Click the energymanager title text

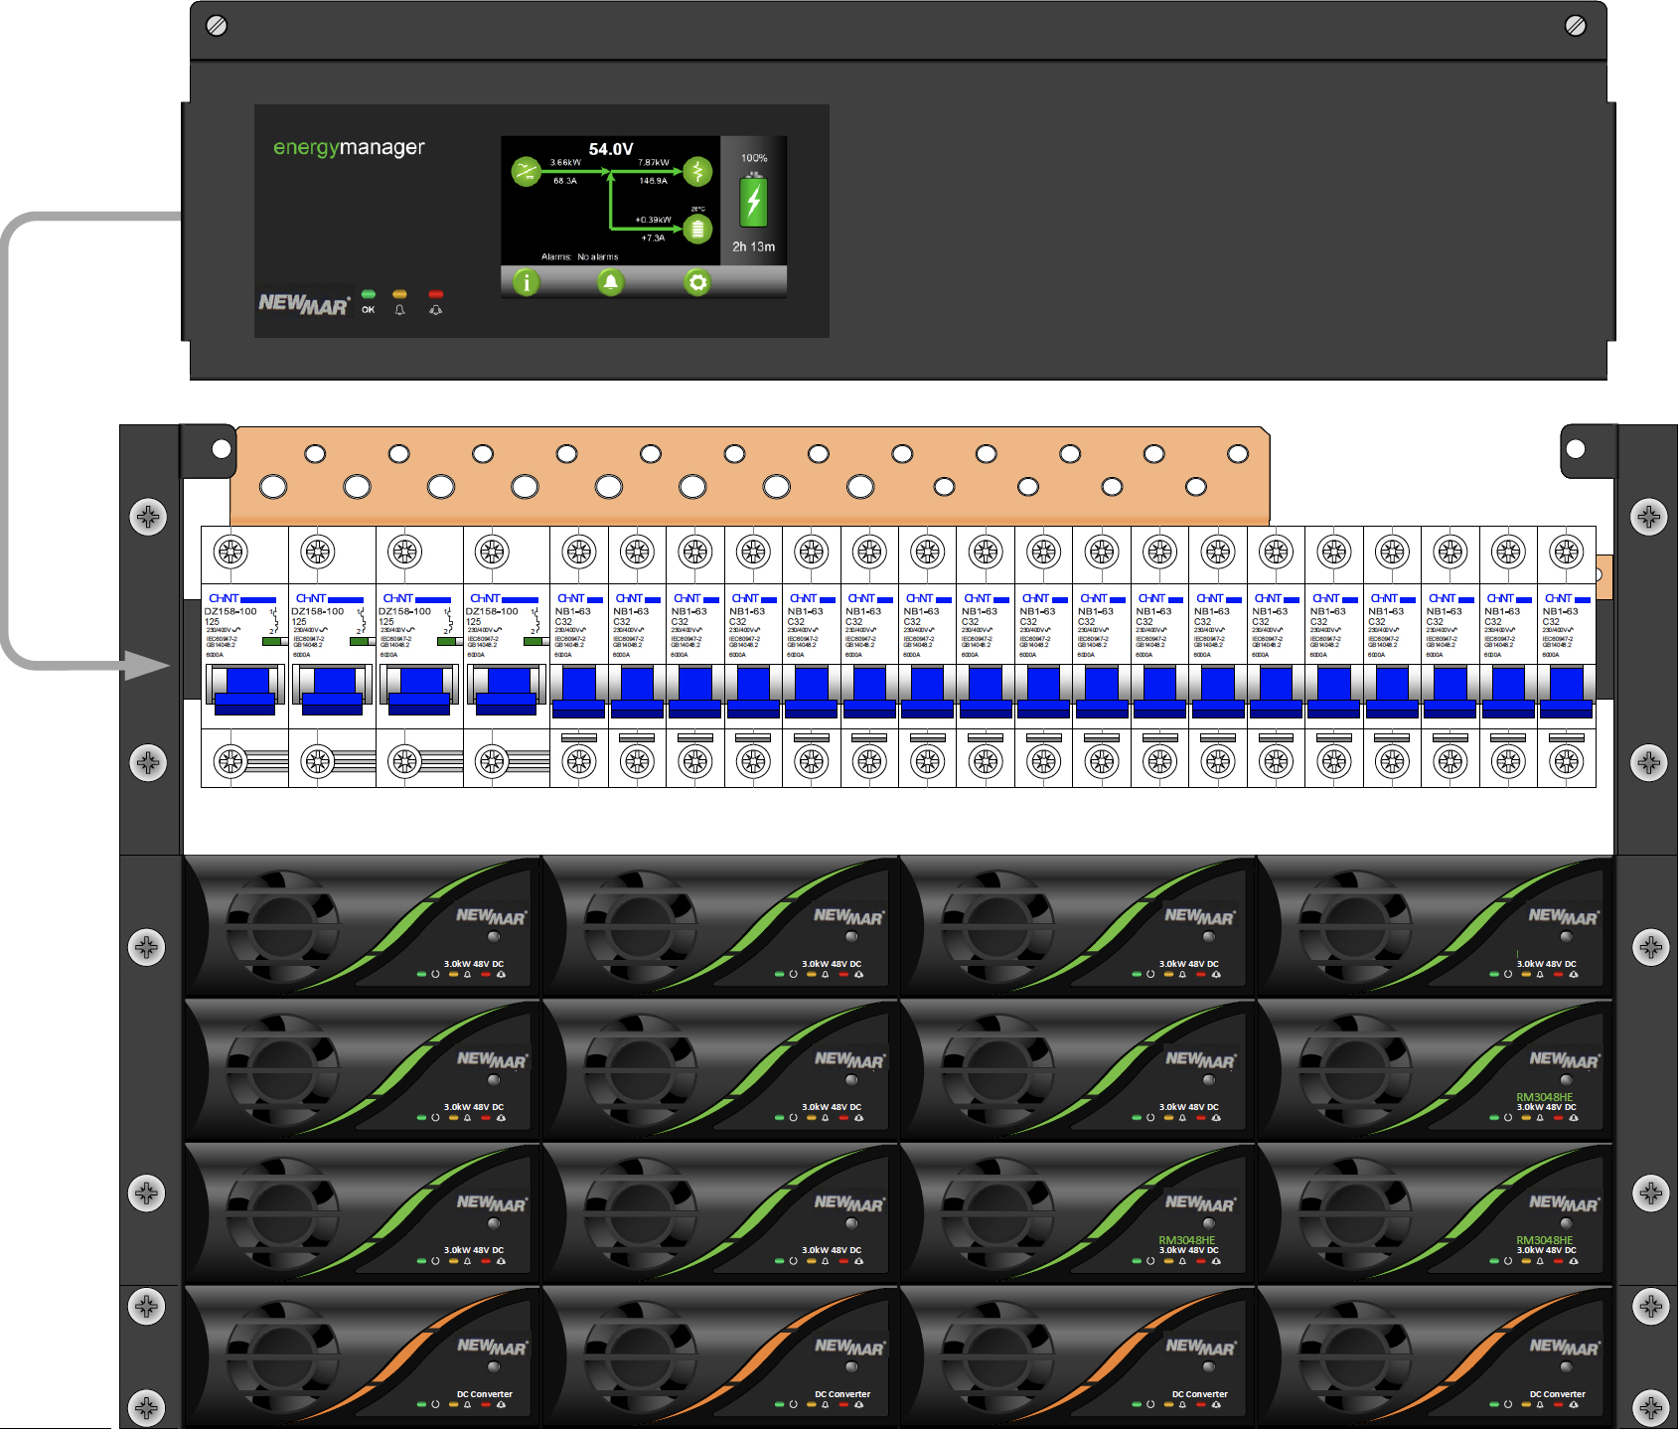(x=349, y=148)
